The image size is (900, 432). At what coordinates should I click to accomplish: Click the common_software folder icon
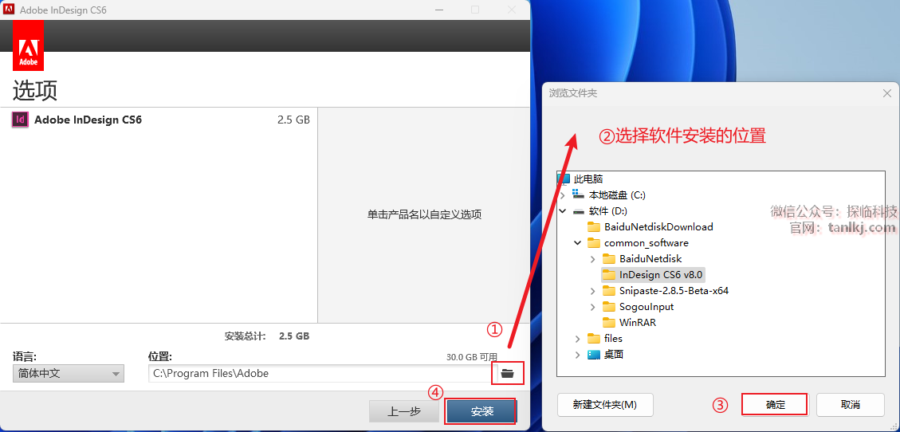pyautogui.click(x=594, y=242)
